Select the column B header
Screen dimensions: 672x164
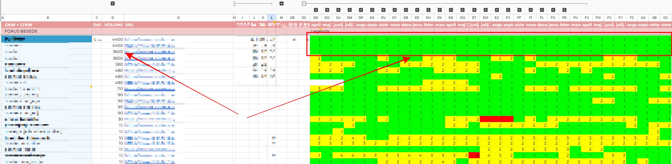(x=48, y=18)
